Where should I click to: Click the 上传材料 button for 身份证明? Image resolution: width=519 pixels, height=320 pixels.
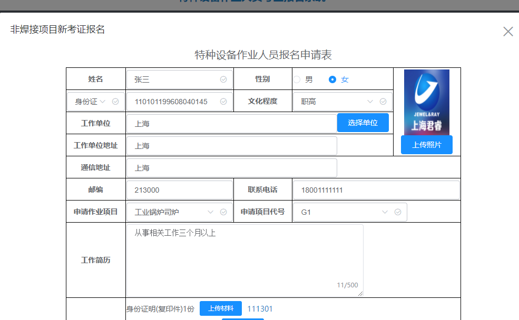[x=220, y=308]
